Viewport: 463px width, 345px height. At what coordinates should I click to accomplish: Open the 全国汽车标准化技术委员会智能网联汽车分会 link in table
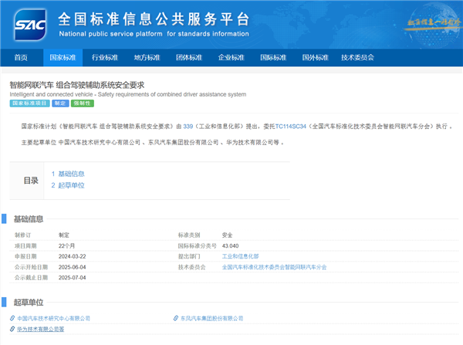[x=274, y=266]
